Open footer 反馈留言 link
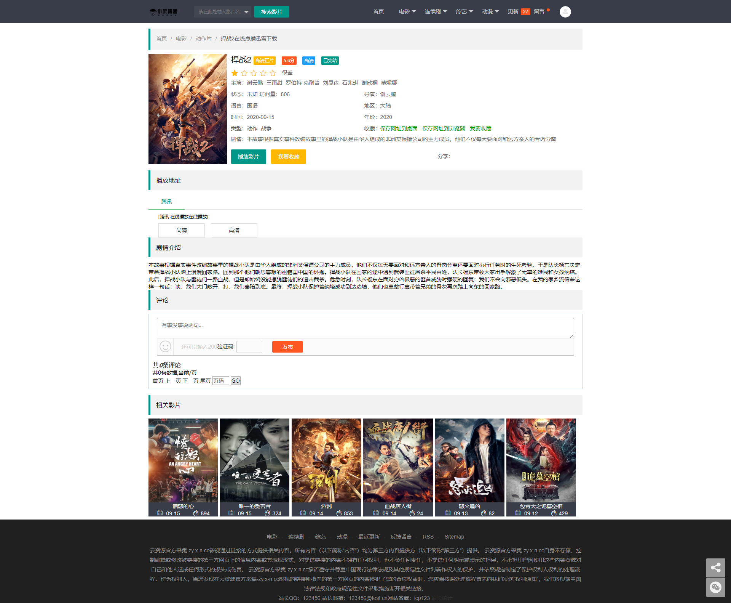The image size is (731, 603). (401, 537)
